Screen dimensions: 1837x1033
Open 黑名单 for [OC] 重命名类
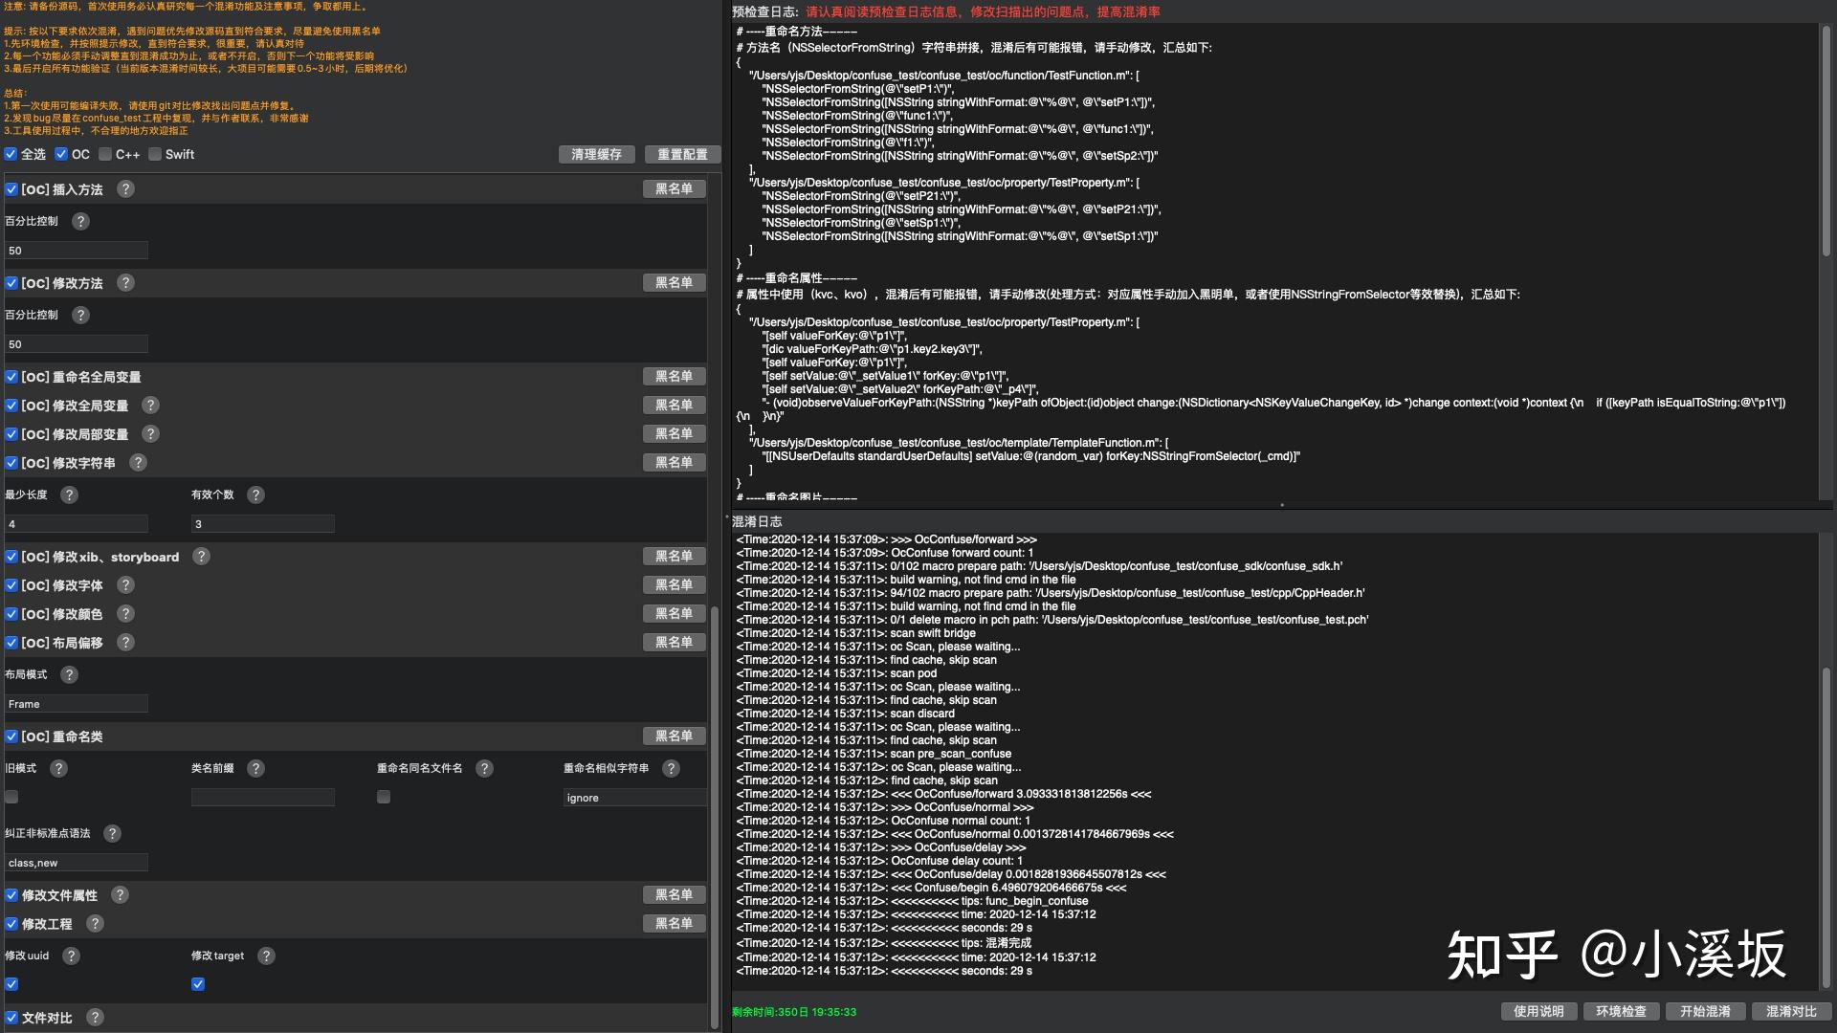coord(674,736)
